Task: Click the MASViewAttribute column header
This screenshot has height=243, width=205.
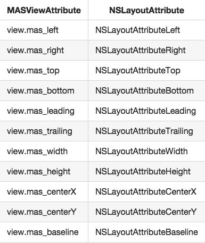Action: [x=44, y=10]
